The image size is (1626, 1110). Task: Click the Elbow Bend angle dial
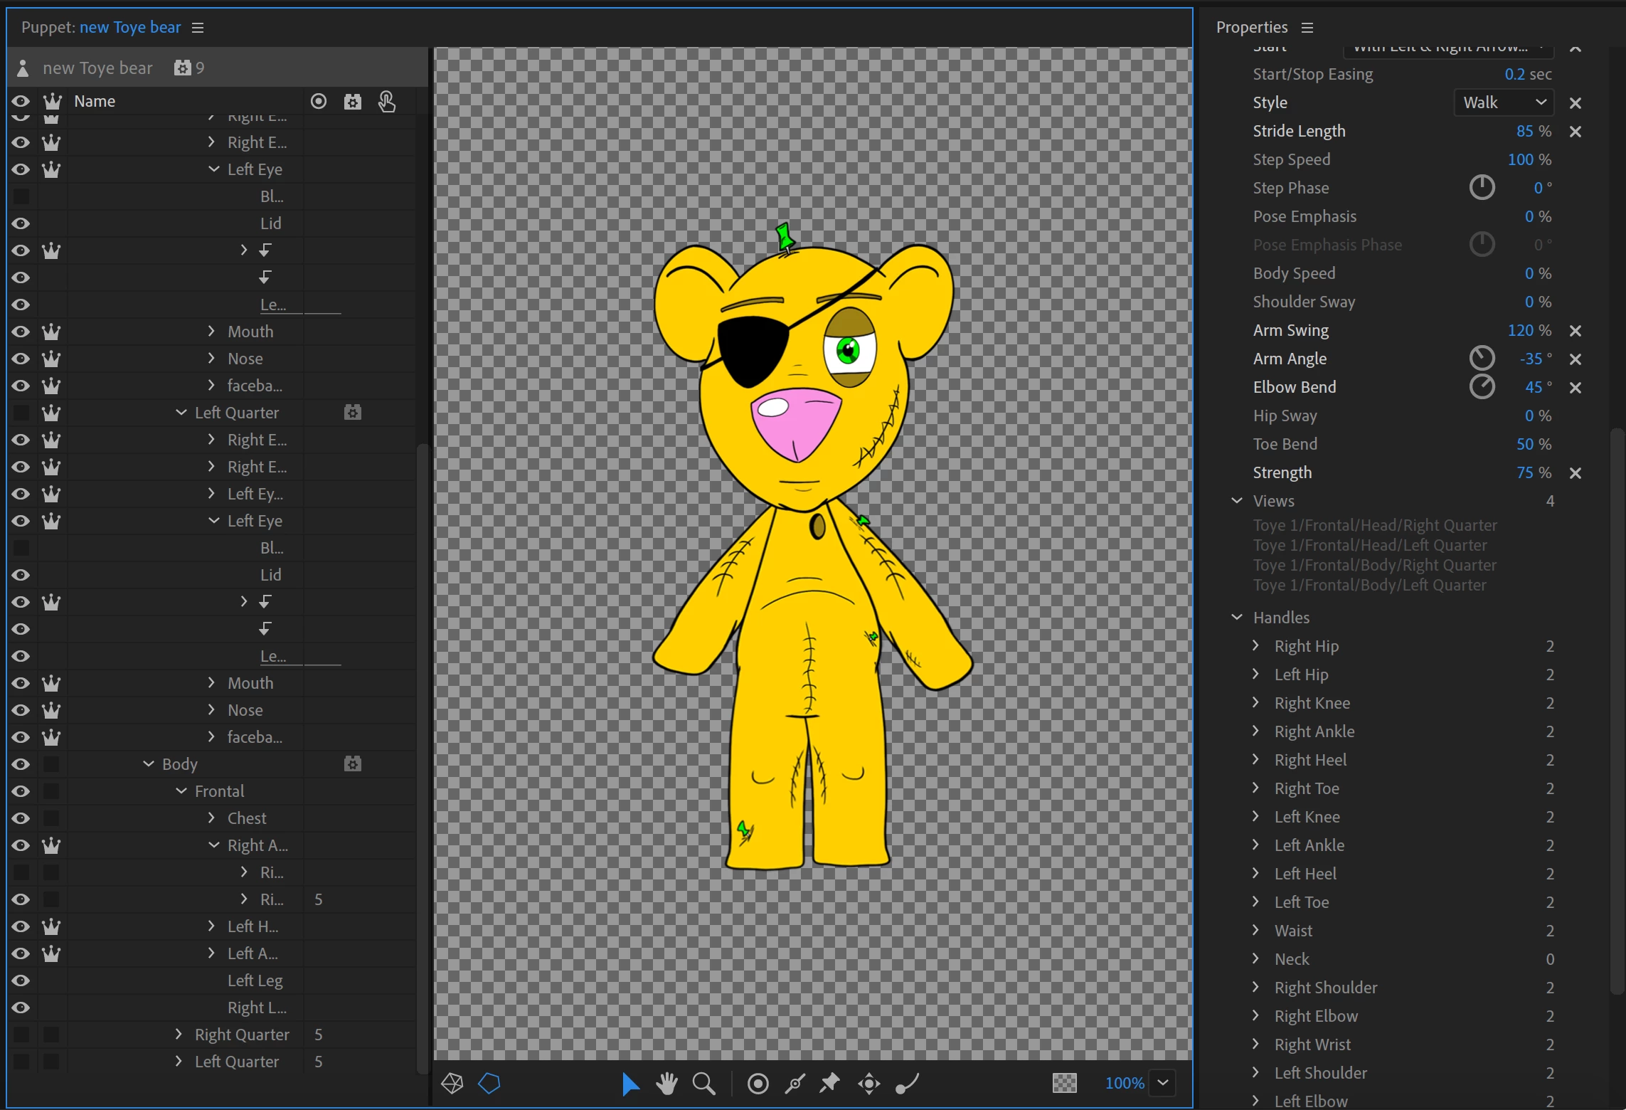1482,387
